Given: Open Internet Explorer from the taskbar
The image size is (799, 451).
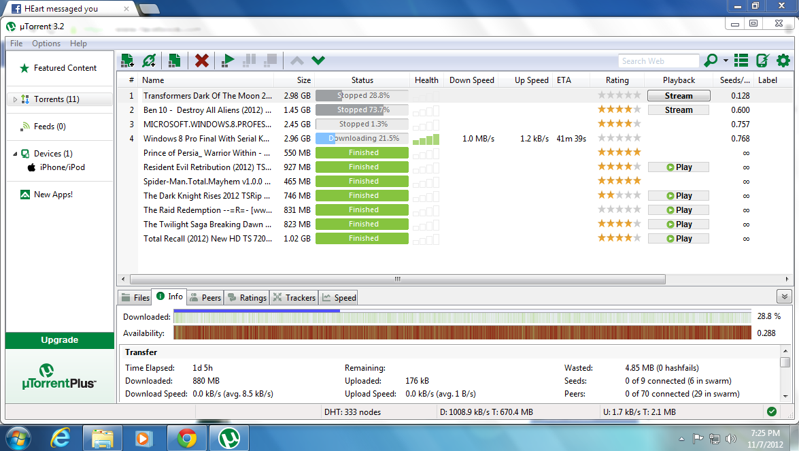Looking at the screenshot, I should [61, 438].
